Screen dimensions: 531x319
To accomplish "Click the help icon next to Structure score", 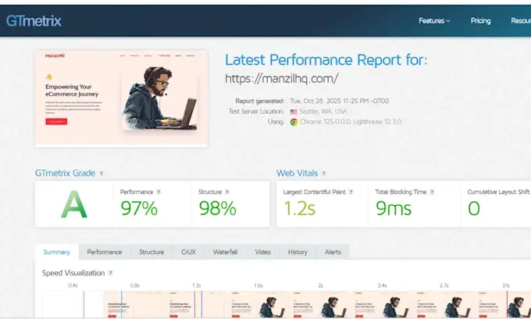I will point(227,192).
